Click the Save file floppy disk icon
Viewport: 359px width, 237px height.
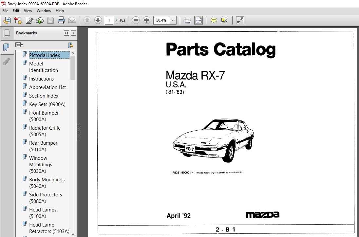(50, 20)
